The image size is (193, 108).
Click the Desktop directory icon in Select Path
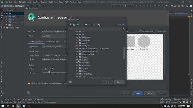[74, 25]
